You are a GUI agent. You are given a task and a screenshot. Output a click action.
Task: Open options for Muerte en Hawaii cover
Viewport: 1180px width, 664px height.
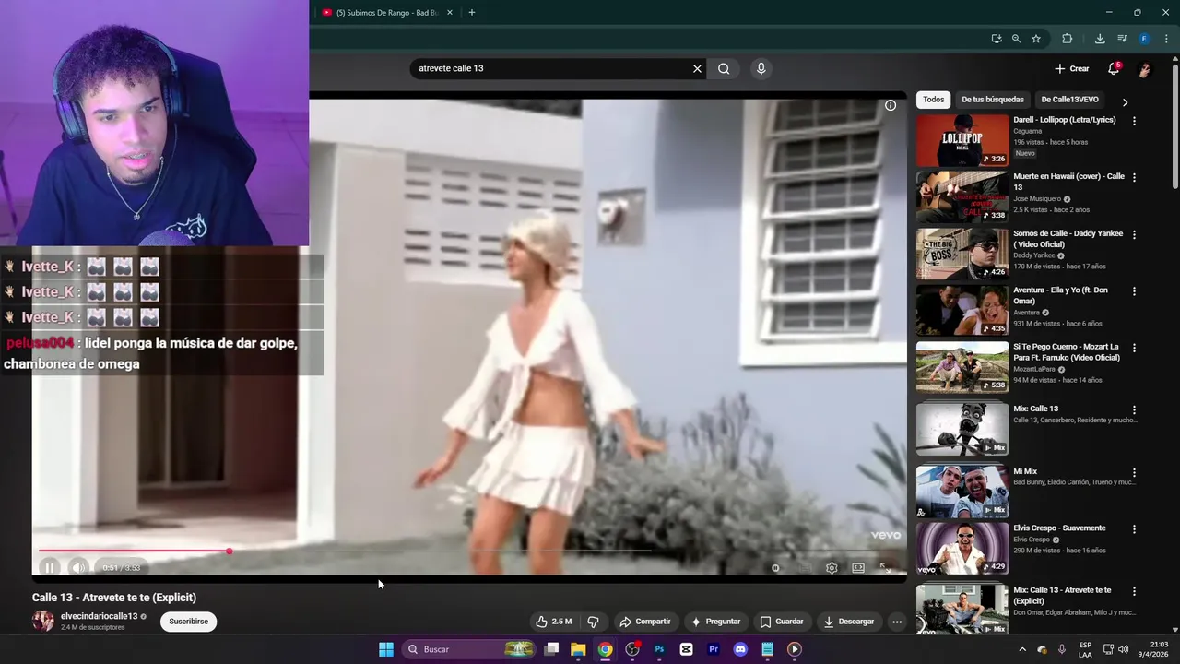(x=1134, y=178)
